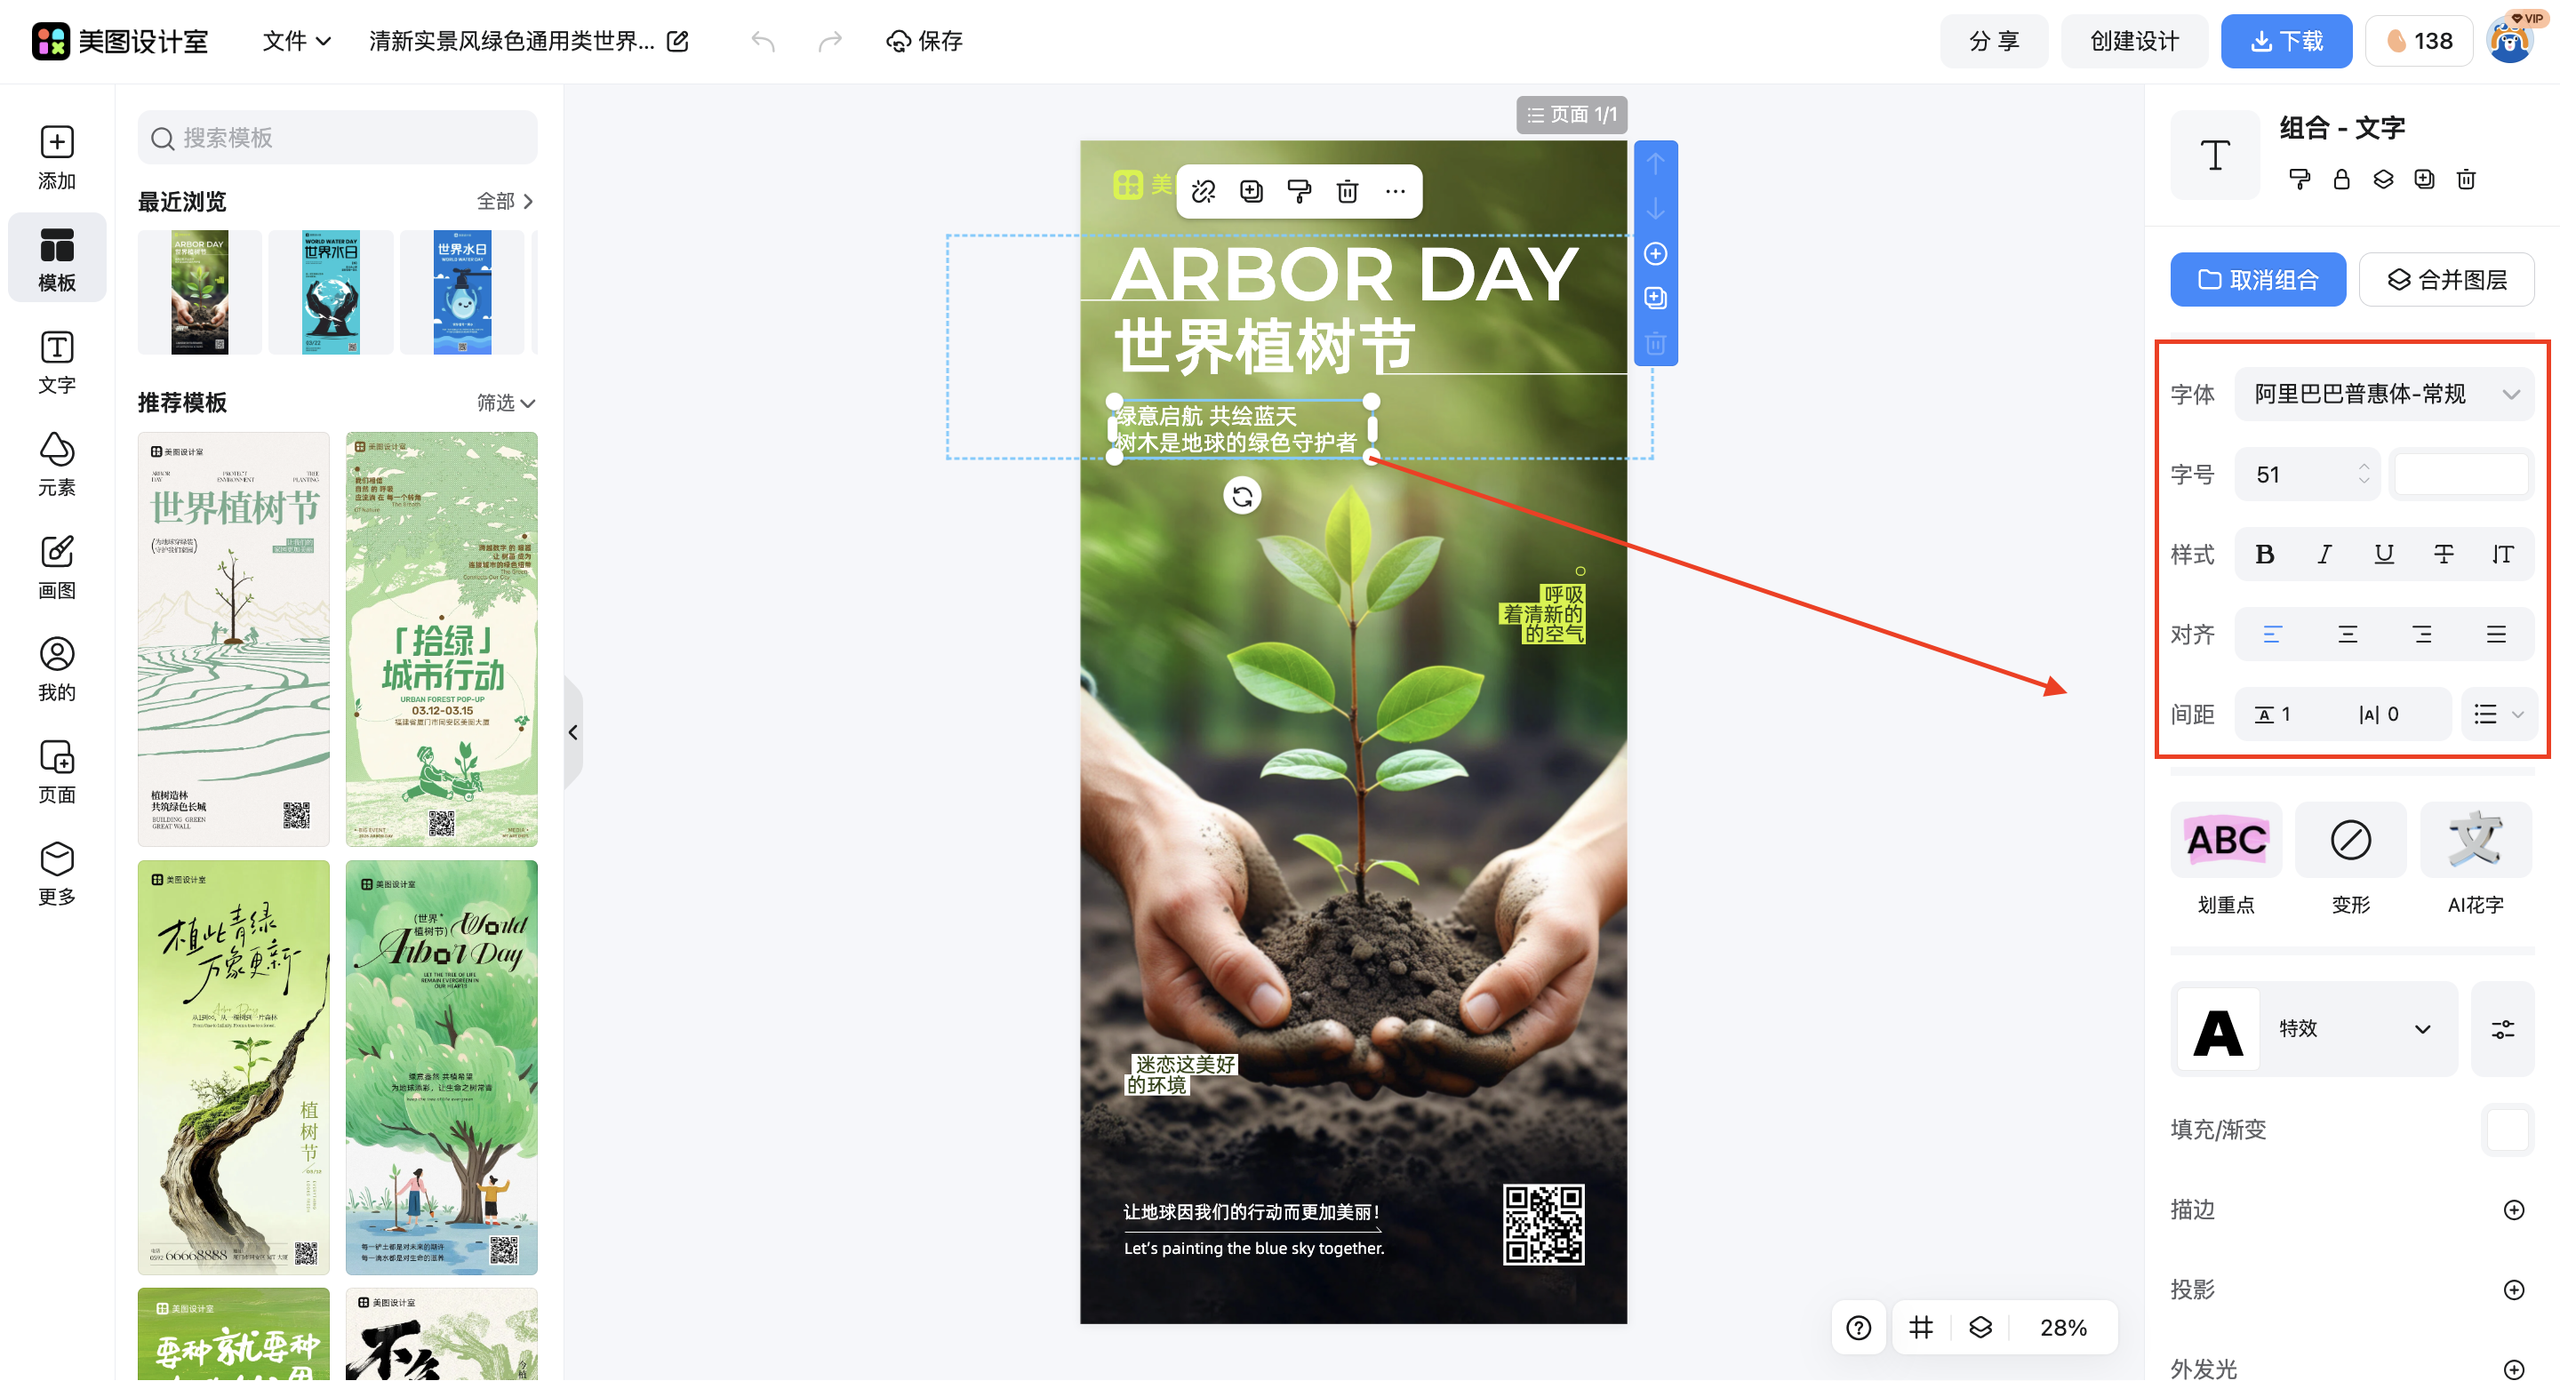Switch to the 文字 text tab
Image resolution: width=2560 pixels, height=1381 pixels.
coord(57,363)
